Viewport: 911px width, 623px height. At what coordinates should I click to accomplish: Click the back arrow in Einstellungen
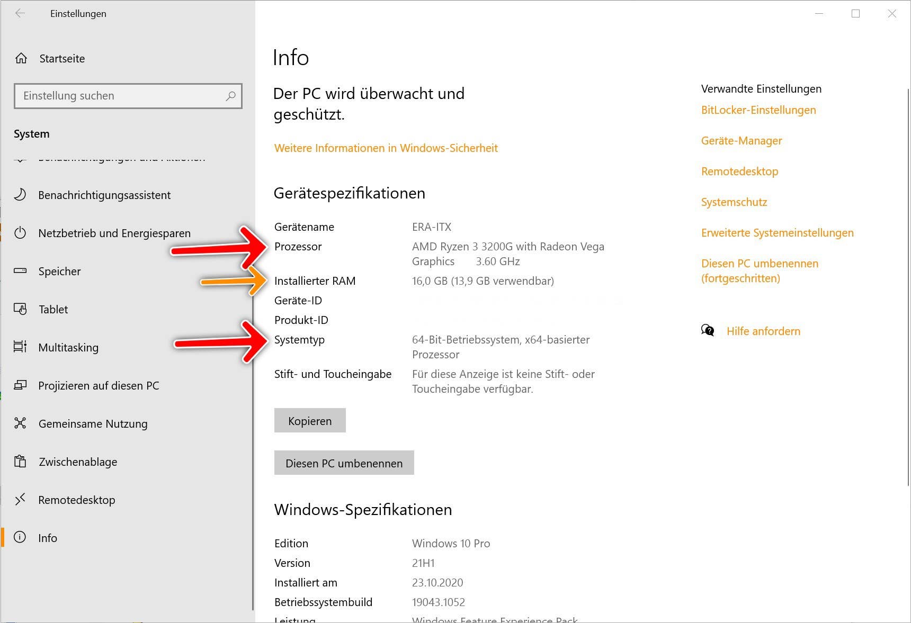pyautogui.click(x=20, y=14)
